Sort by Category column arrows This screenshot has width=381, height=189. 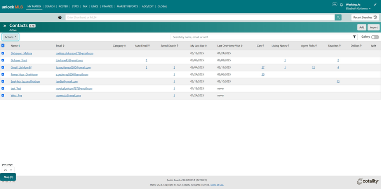[x=125, y=46]
